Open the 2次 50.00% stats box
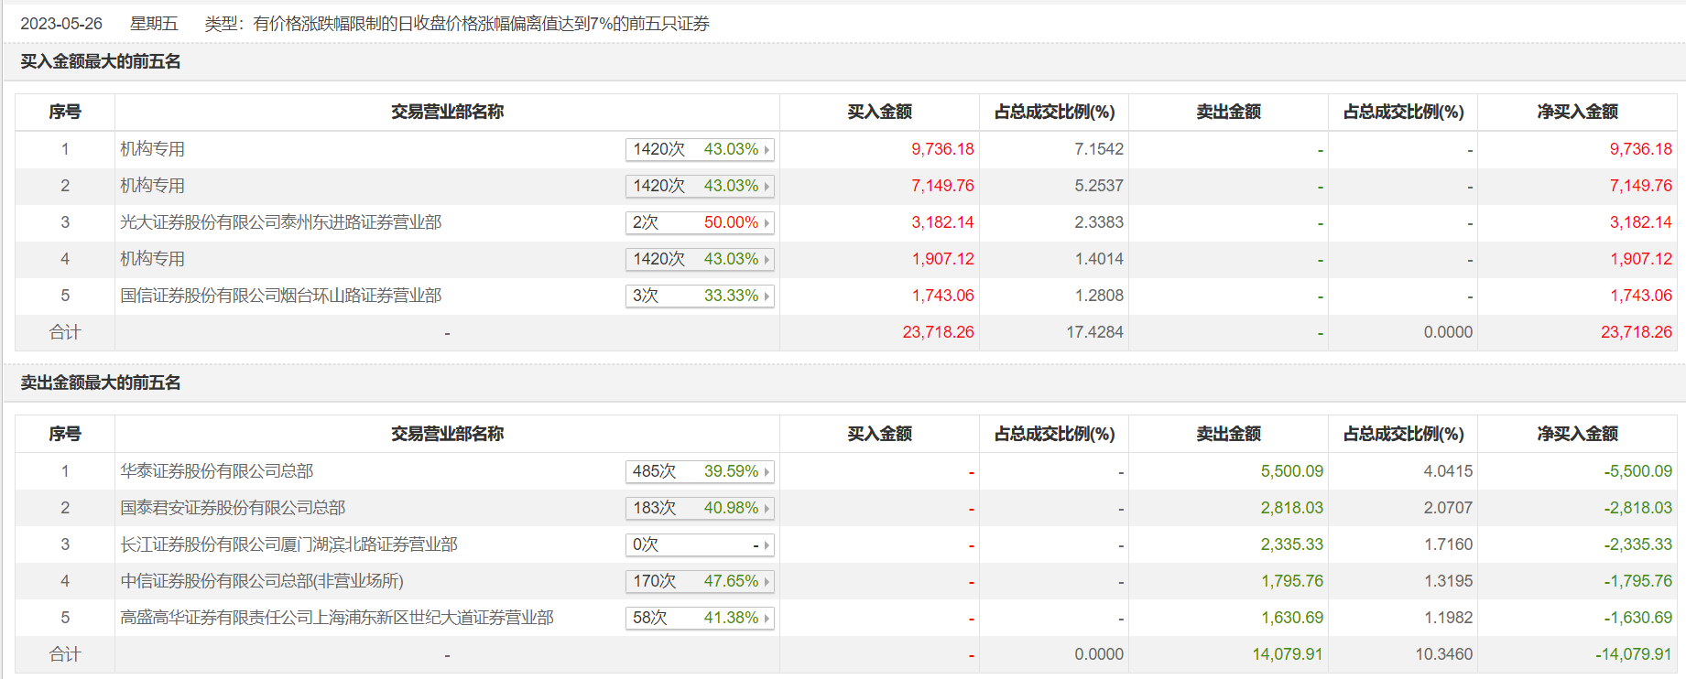 700,222
